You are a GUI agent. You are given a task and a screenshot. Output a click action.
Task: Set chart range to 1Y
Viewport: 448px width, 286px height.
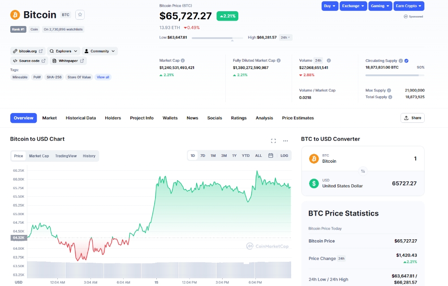point(234,156)
